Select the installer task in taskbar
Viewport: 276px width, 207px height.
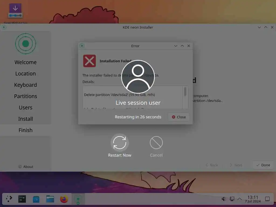point(78,199)
